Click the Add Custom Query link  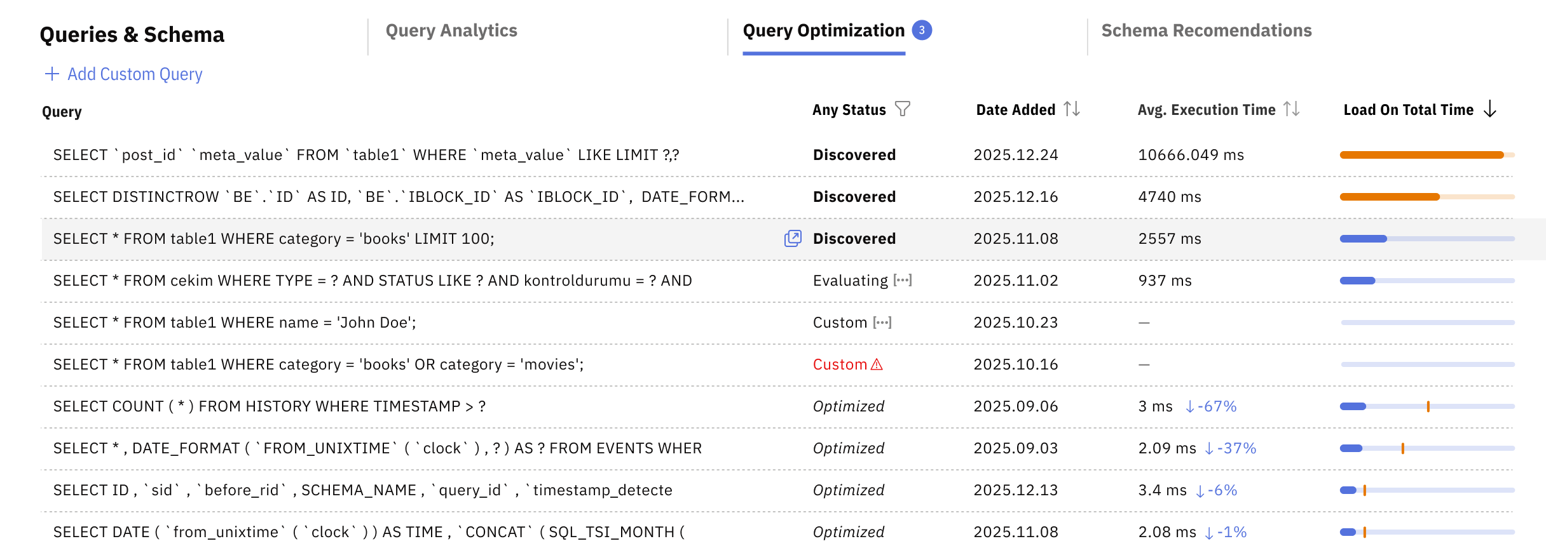135,74
